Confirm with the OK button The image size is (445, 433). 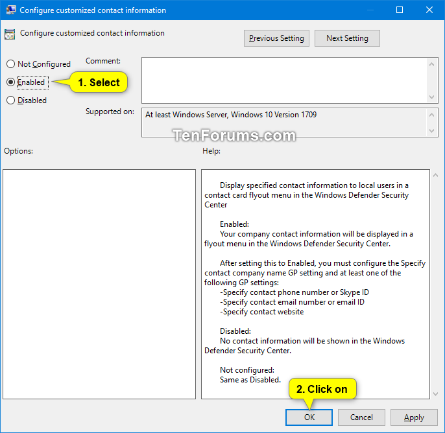(309, 417)
